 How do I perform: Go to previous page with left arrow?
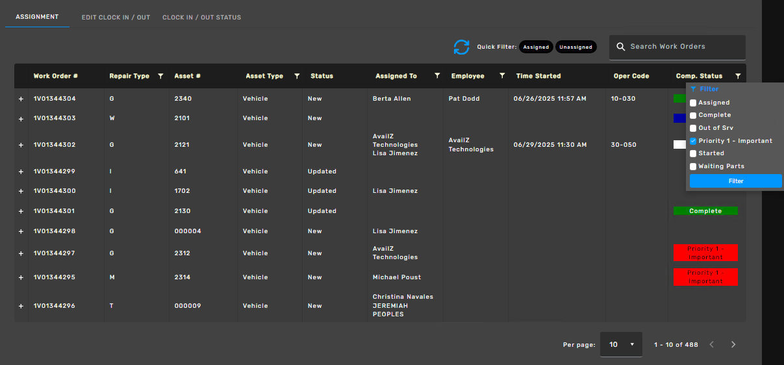711,344
